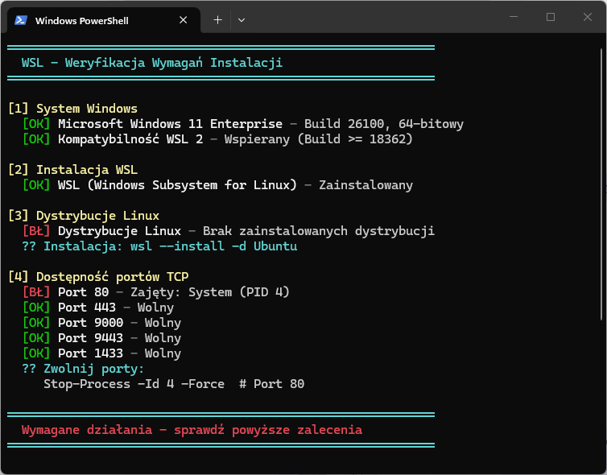
Task: Click the red BŁ marker for Port 80
Action: click(36, 292)
